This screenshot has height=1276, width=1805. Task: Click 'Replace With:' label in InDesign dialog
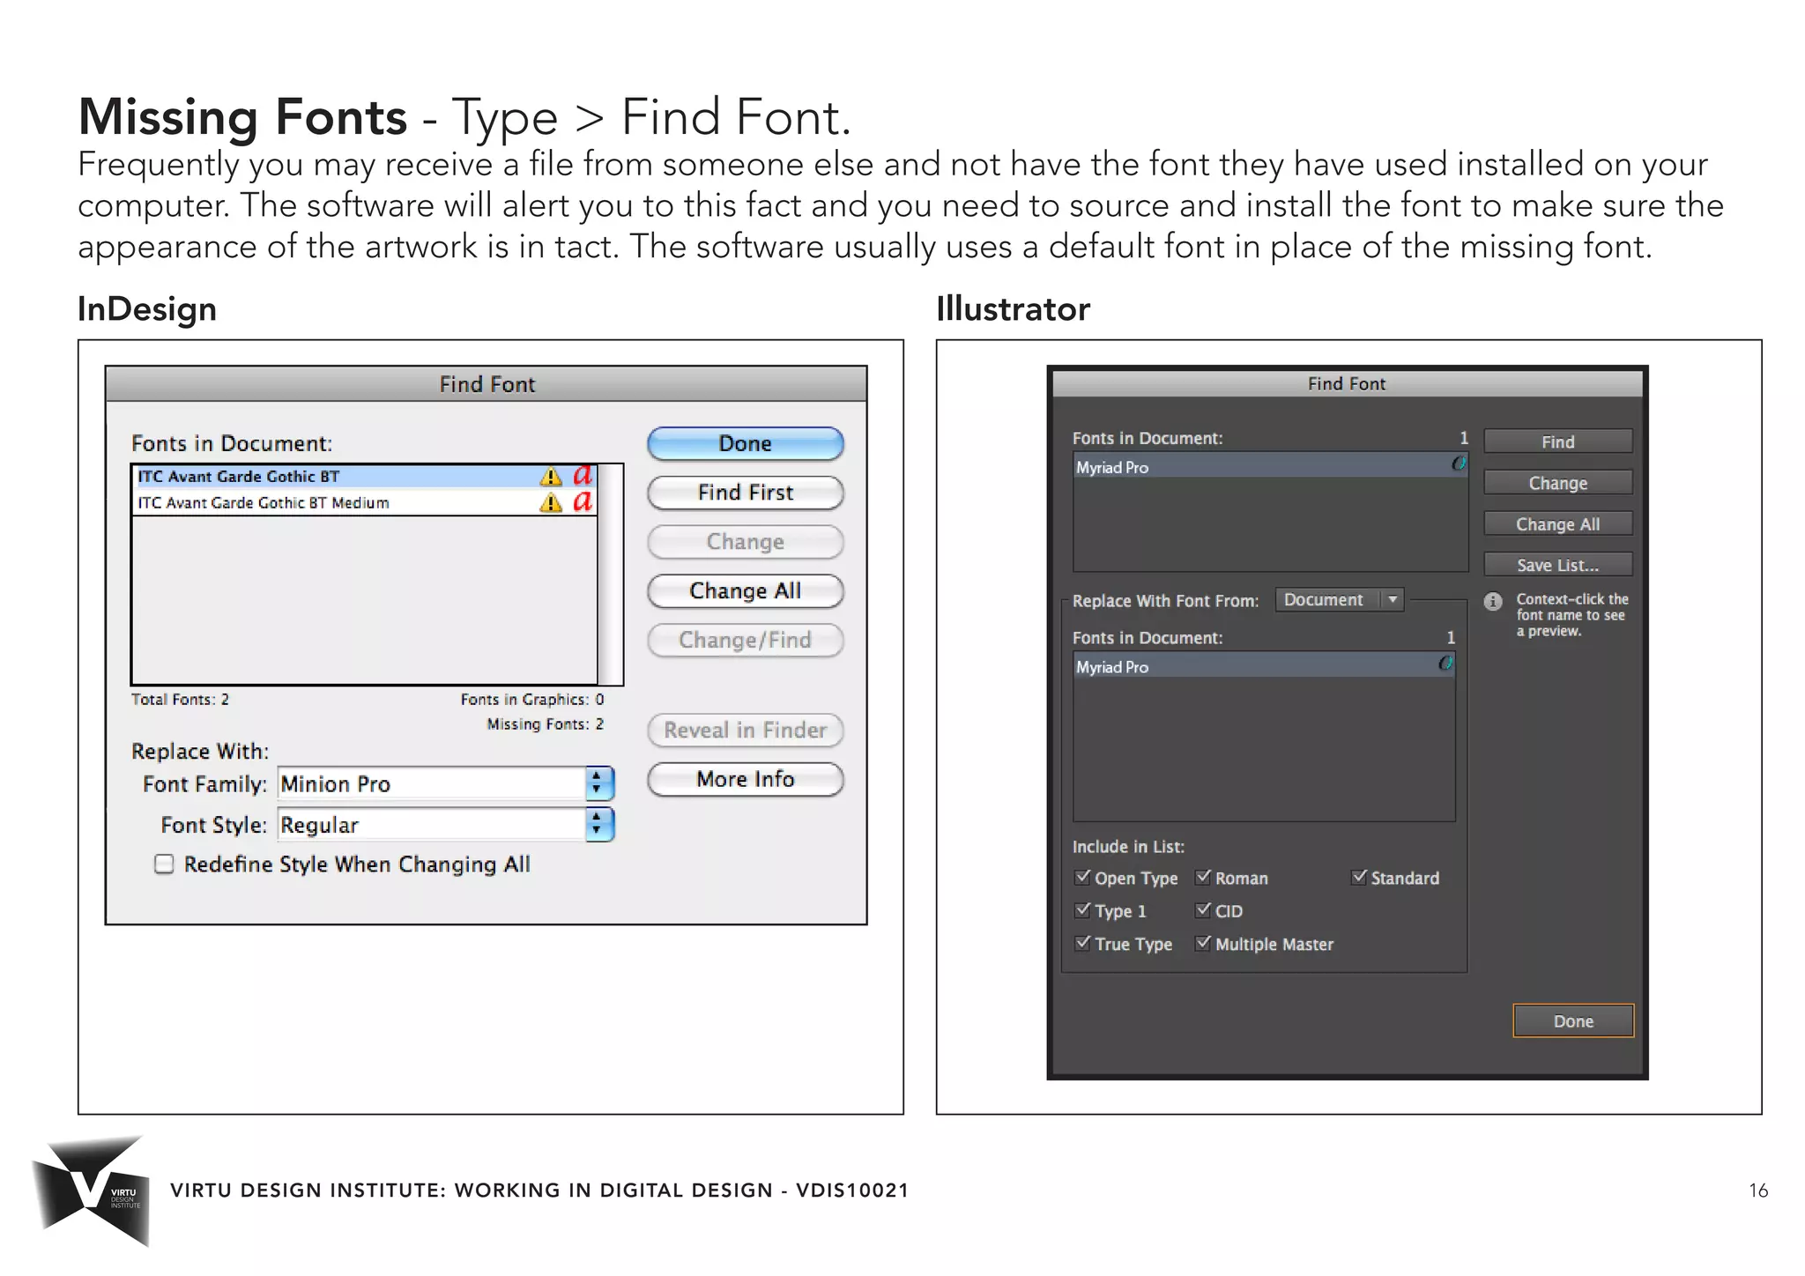coord(200,752)
